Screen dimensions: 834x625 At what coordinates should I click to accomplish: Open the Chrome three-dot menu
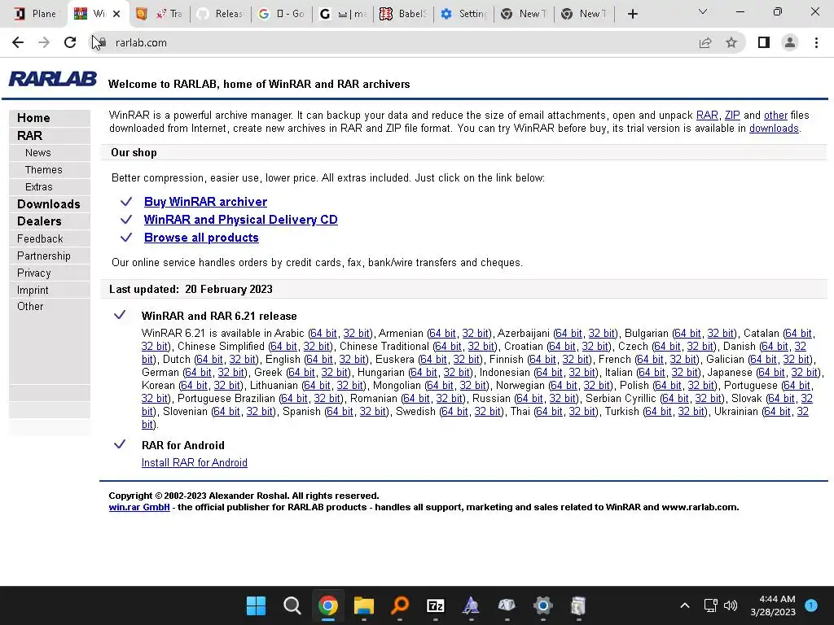(x=816, y=42)
